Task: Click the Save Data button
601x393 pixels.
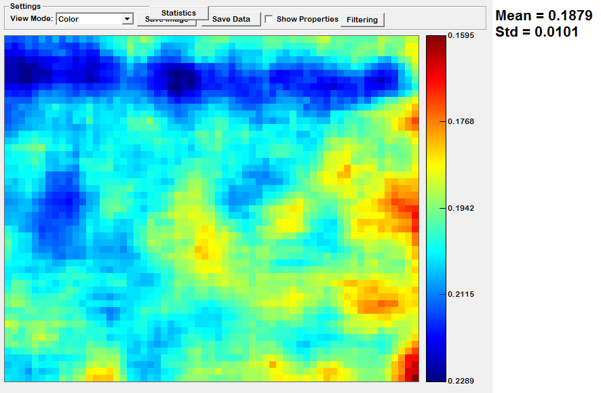Action: pos(231,20)
